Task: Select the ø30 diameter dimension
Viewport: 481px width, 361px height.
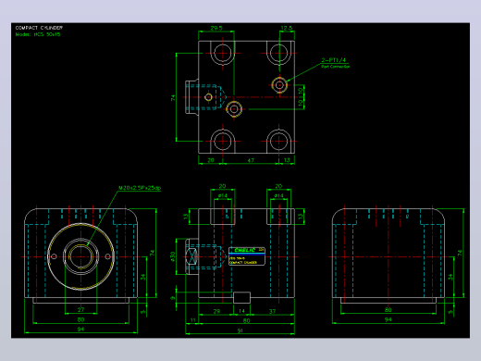Action: pyautogui.click(x=173, y=256)
